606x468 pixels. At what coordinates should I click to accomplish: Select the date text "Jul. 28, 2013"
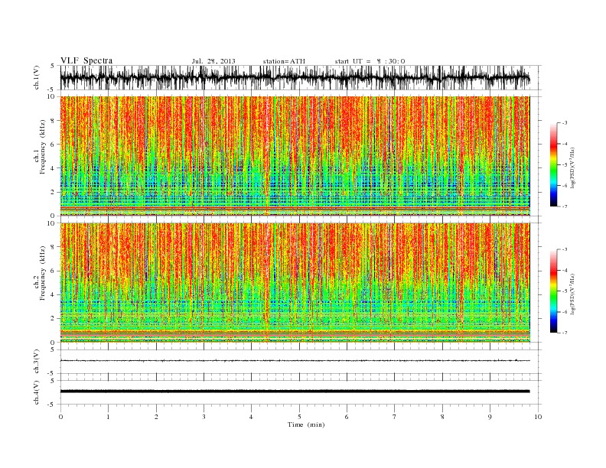point(213,61)
